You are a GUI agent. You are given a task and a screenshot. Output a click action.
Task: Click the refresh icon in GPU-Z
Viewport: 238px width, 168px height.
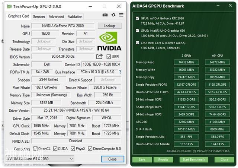[113, 15]
